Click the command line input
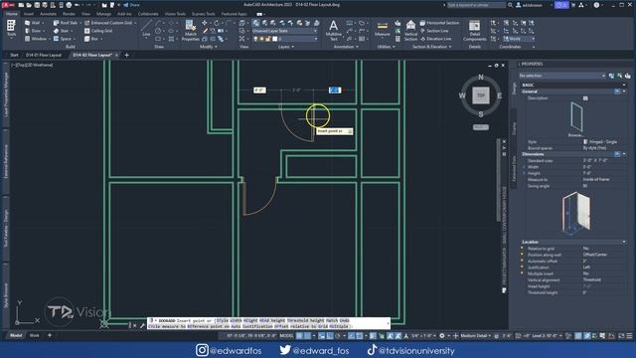Image resolution: width=636 pixels, height=358 pixels. (267, 323)
